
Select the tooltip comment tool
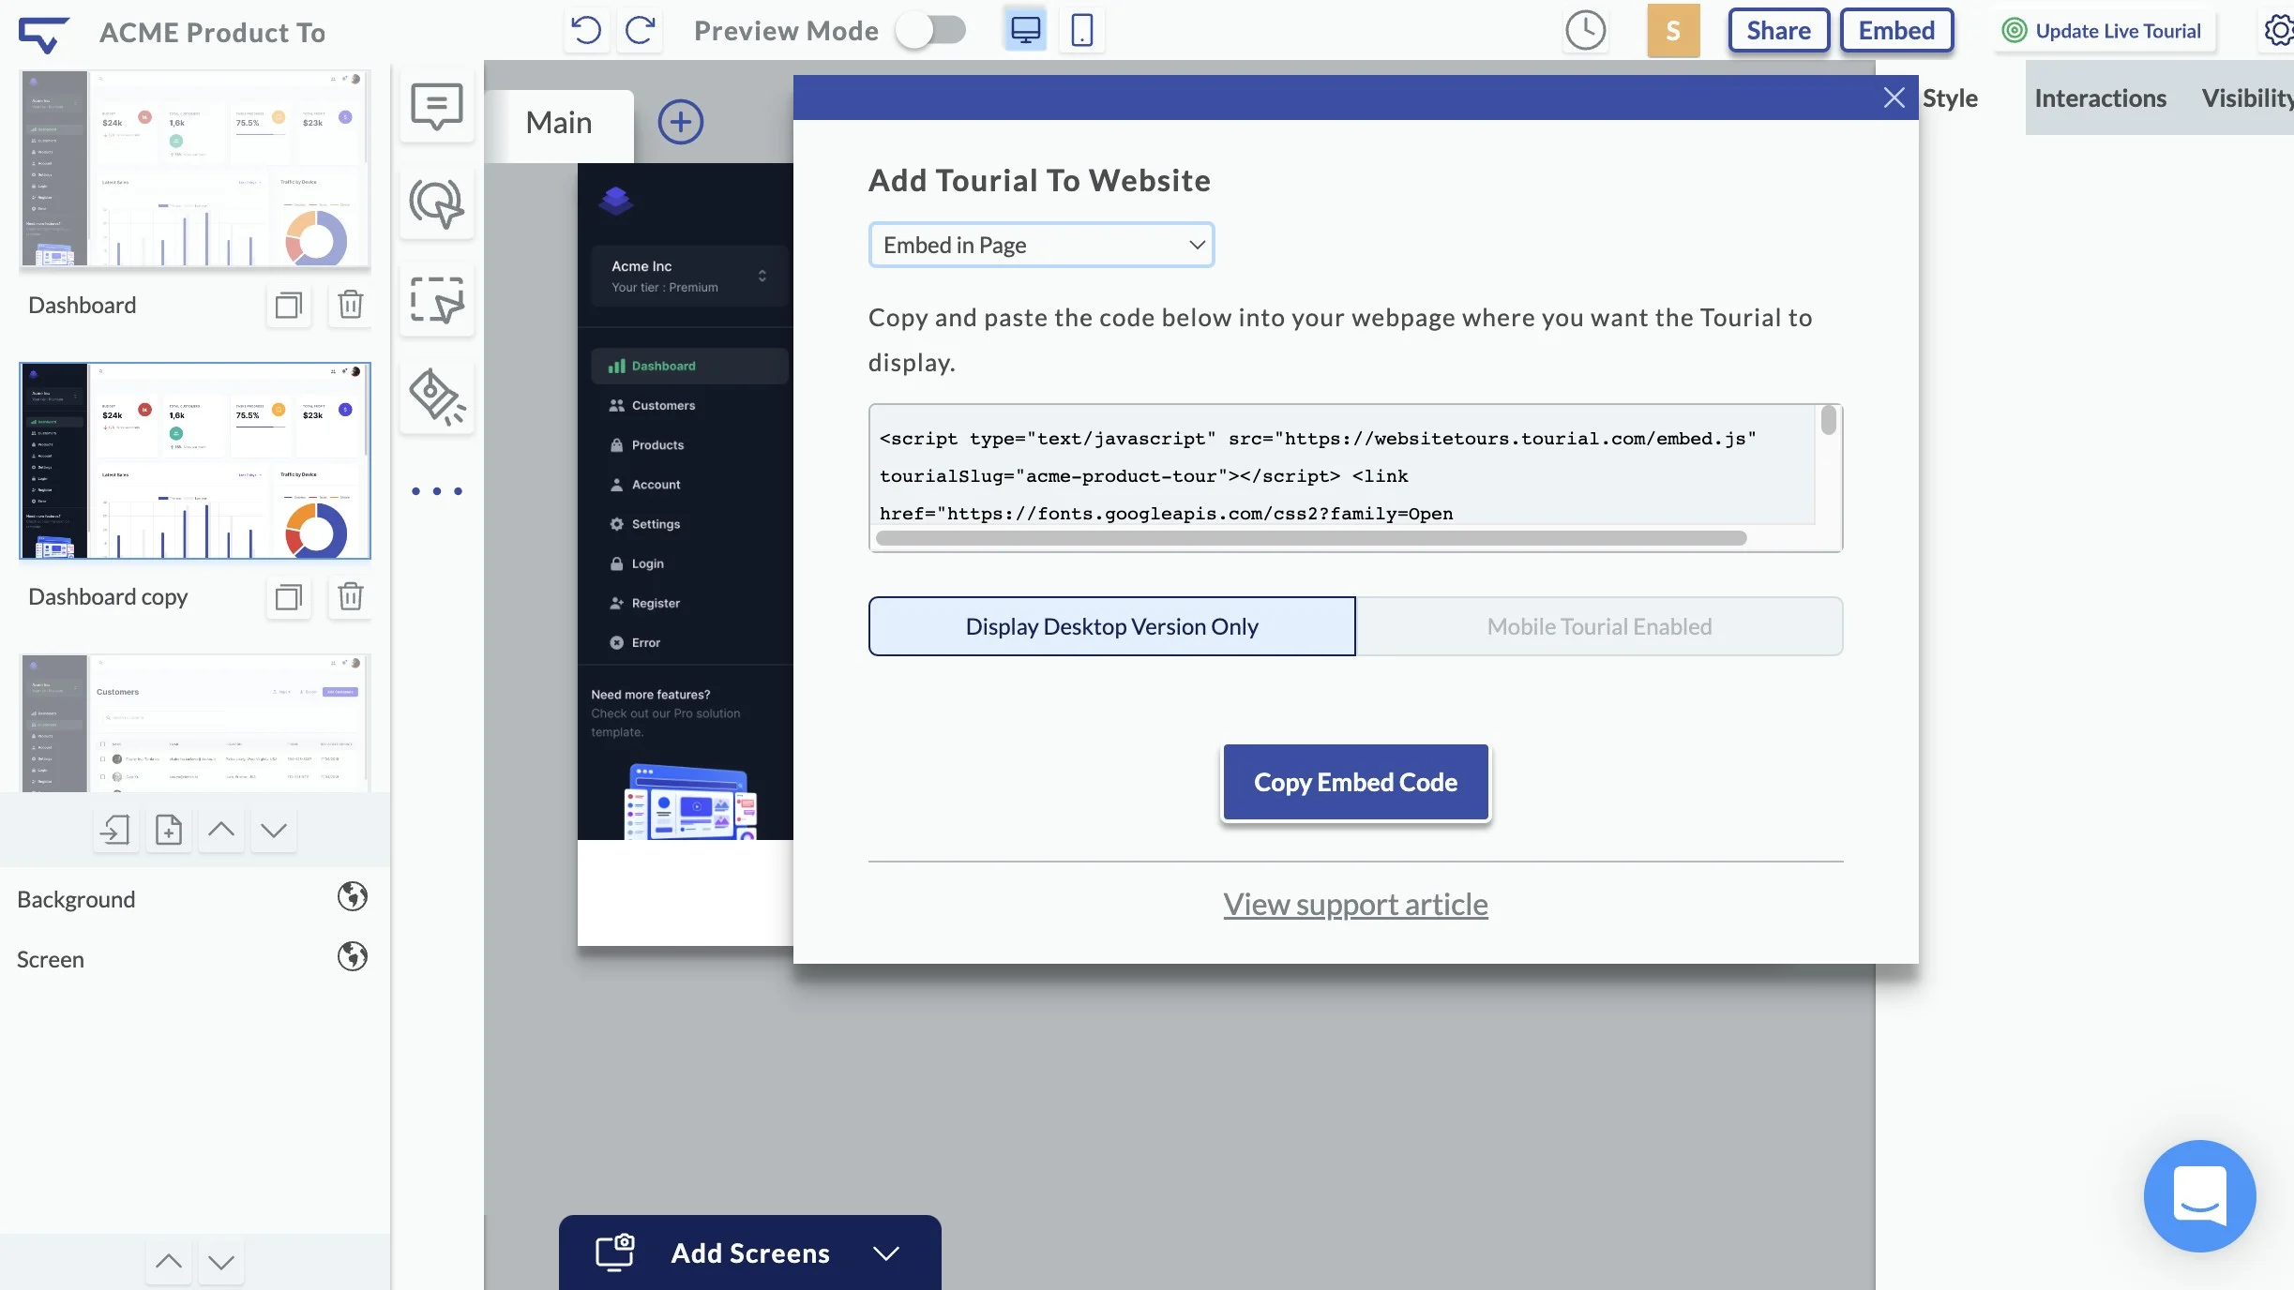pyautogui.click(x=437, y=106)
